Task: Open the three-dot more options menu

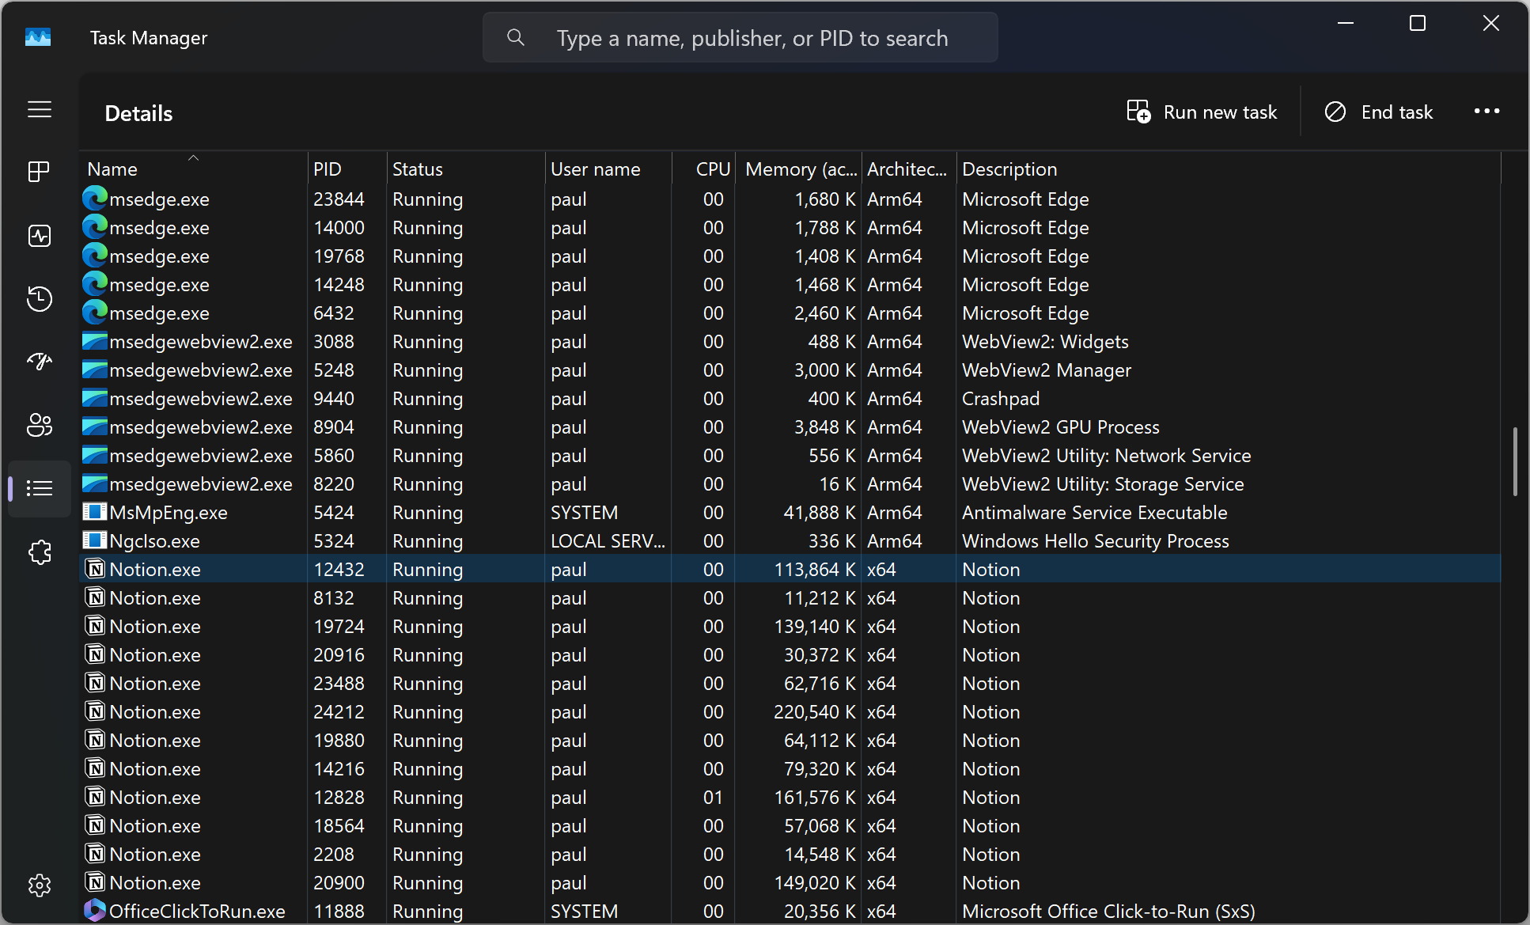Action: click(1486, 112)
